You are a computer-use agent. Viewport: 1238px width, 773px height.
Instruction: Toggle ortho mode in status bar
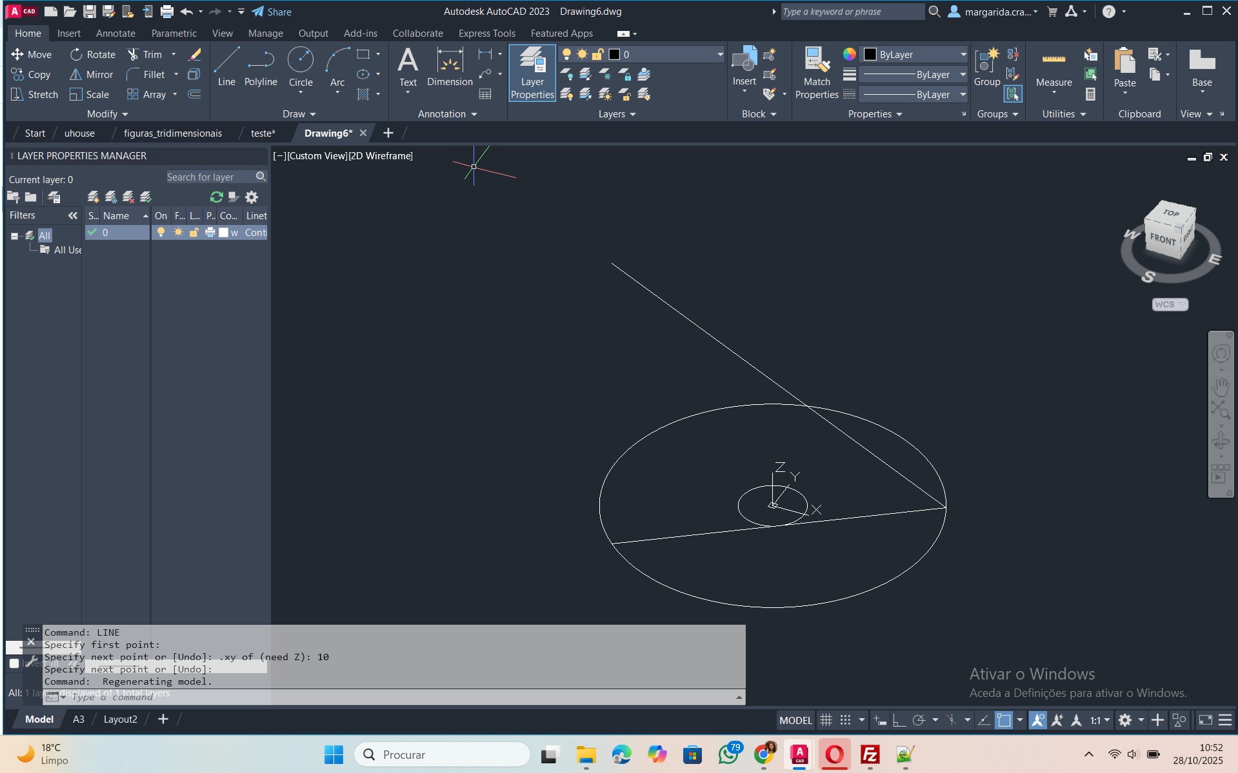point(899,720)
